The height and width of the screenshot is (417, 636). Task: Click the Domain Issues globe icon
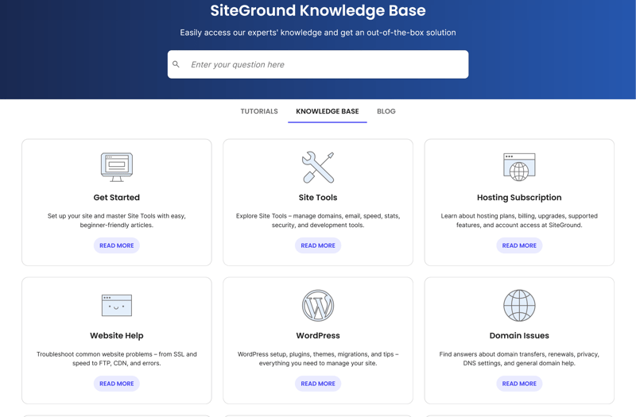tap(519, 305)
